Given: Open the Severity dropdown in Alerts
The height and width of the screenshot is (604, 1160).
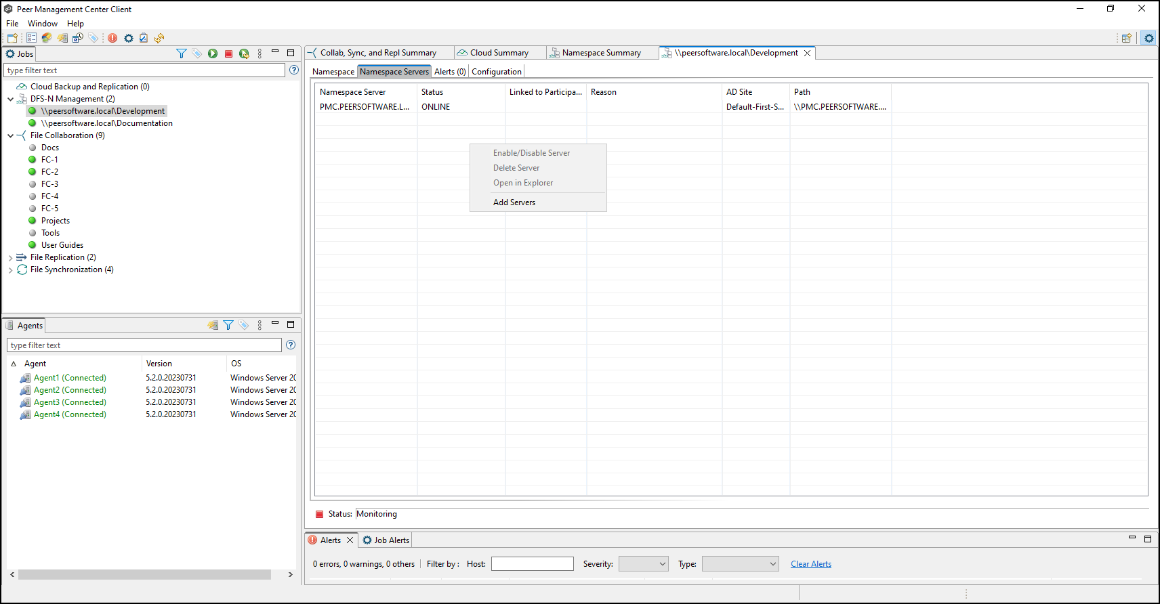Looking at the screenshot, I should 643,564.
